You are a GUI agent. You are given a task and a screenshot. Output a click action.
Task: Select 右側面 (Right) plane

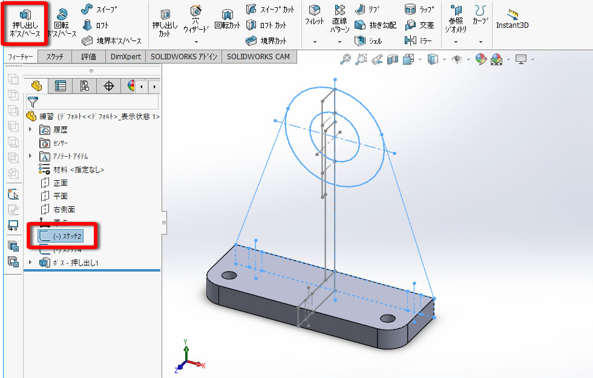tap(57, 209)
